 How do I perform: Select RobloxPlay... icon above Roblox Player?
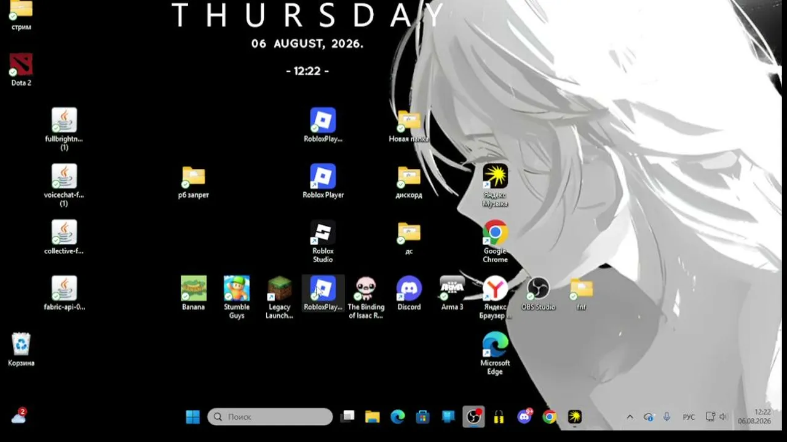pyautogui.click(x=323, y=125)
